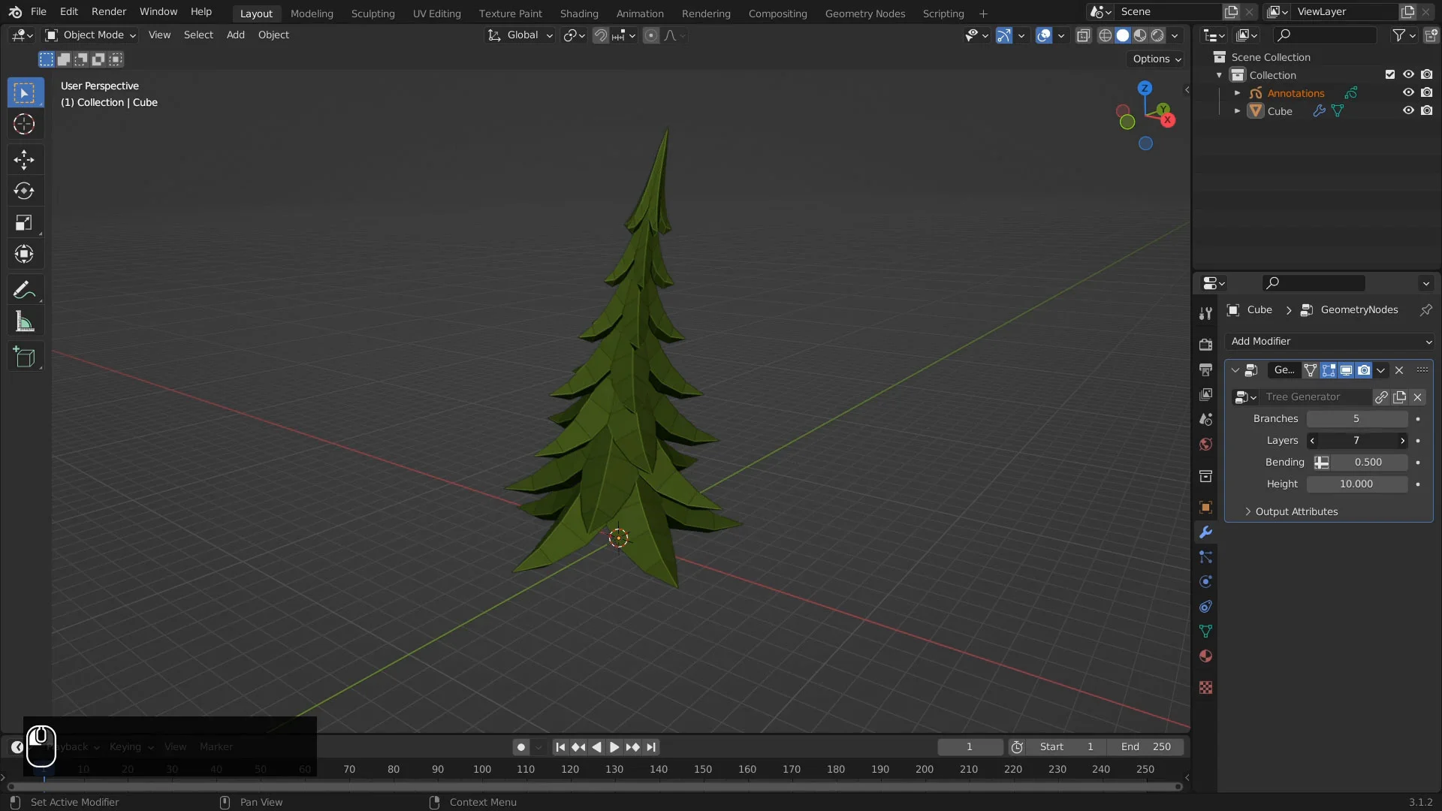
Task: Jump to the end frame
Action: [x=651, y=747]
